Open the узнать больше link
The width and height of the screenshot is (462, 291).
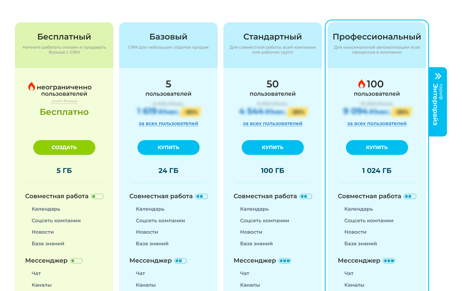pos(64,101)
